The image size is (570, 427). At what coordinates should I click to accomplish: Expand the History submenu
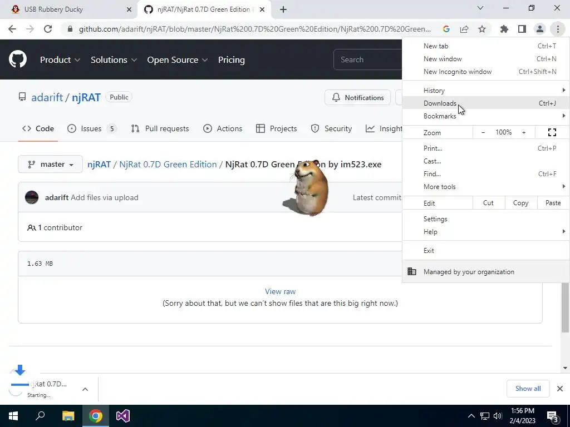[x=486, y=91]
